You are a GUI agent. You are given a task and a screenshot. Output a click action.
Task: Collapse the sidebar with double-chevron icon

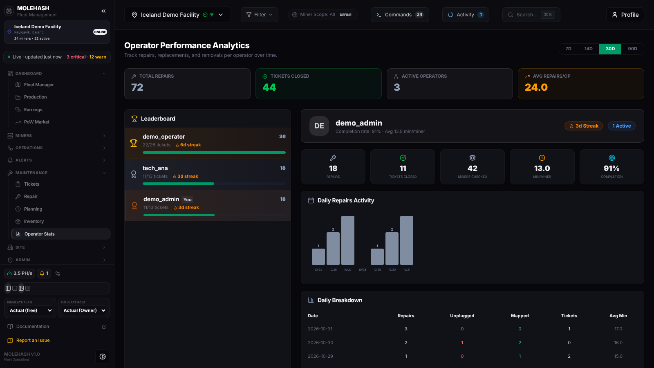103,11
